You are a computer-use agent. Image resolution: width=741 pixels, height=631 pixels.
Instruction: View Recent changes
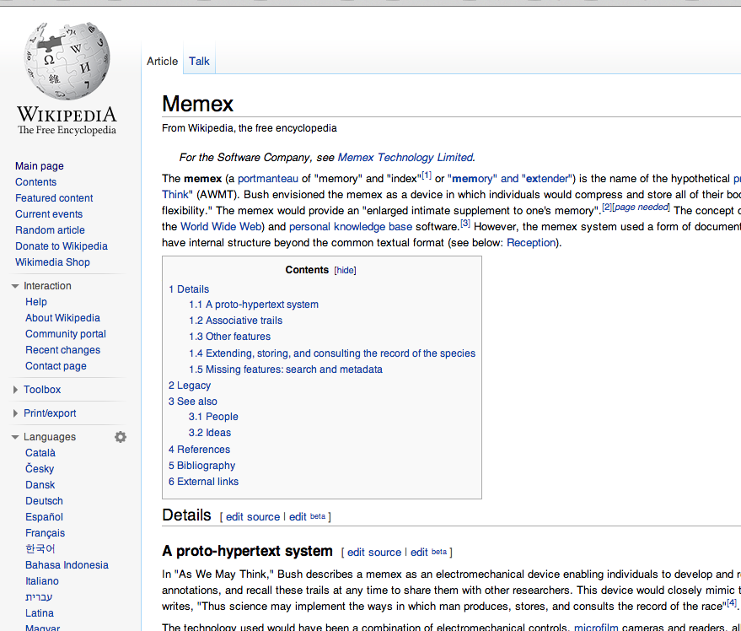[x=63, y=350]
